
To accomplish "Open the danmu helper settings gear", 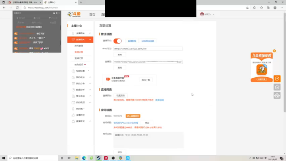I will [56, 13].
